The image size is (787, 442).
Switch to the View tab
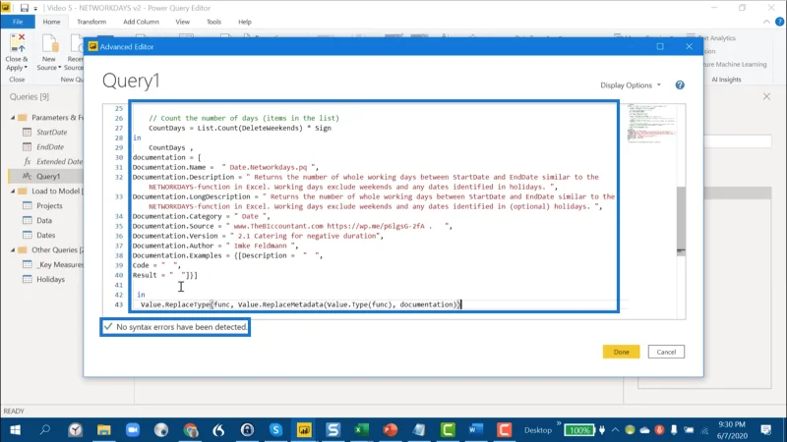pyautogui.click(x=183, y=22)
